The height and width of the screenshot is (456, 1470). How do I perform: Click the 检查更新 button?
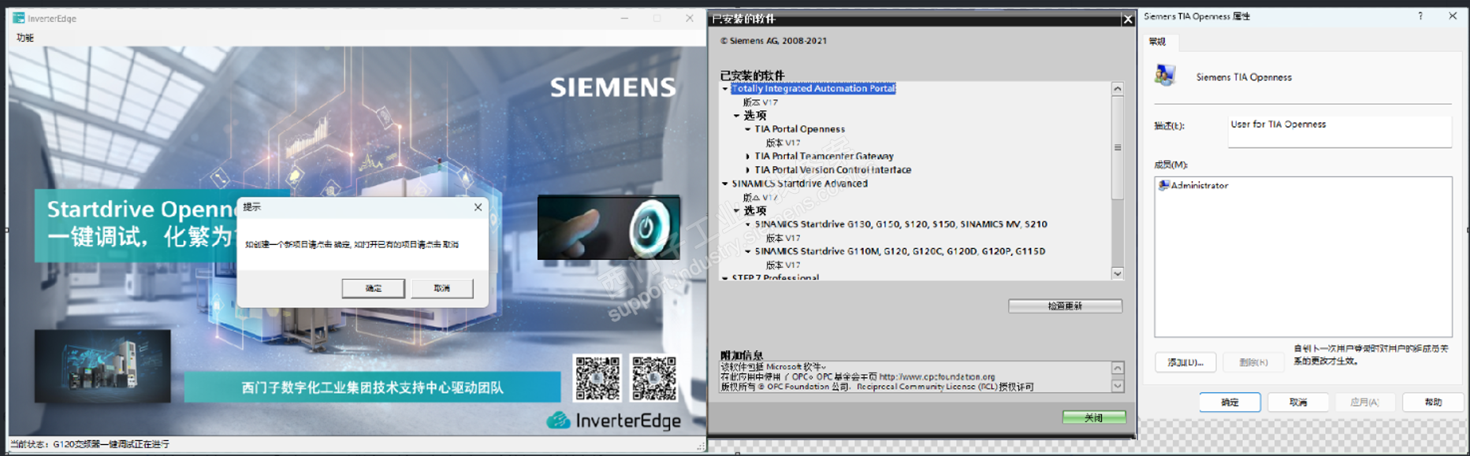pos(1065,306)
